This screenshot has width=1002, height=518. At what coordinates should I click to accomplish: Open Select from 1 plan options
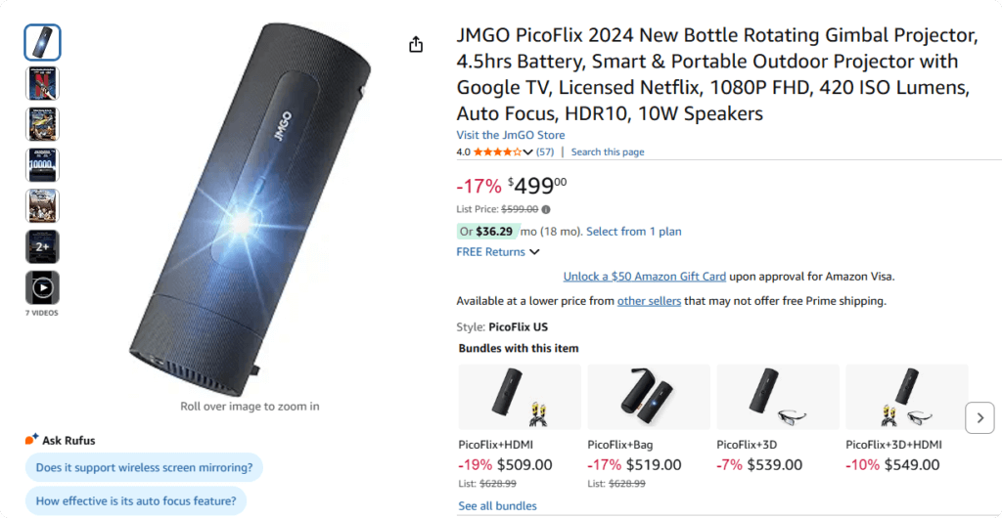coord(634,232)
